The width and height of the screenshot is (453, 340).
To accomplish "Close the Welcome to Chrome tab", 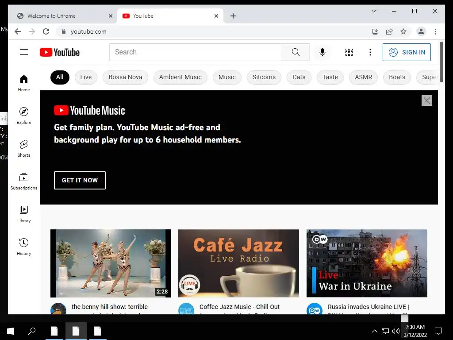I will click(x=110, y=16).
